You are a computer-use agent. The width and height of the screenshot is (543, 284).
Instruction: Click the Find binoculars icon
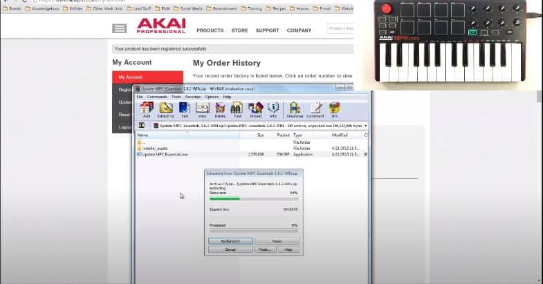(x=237, y=110)
